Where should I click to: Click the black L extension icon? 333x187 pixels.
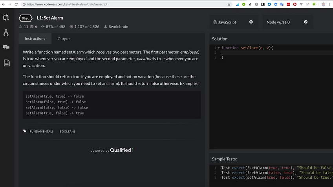click(263, 4)
